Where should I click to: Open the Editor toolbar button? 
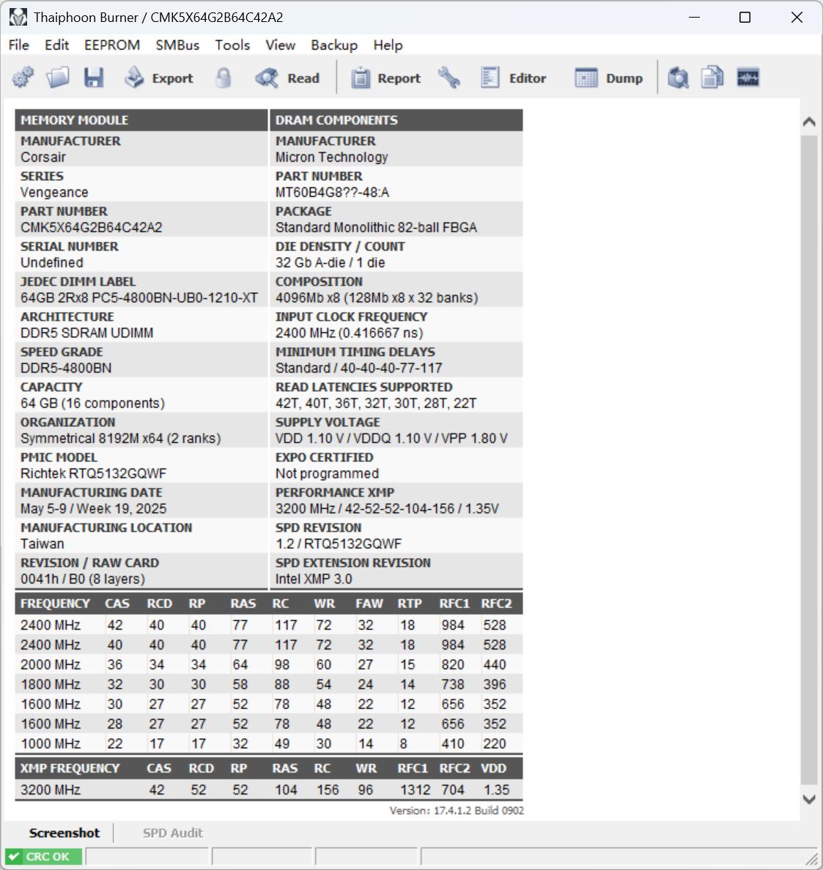(x=514, y=78)
